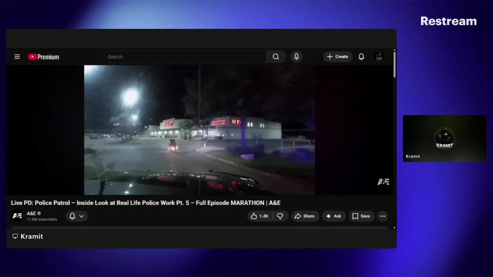Submit search with magnifying glass button
This screenshot has width=493, height=277.
click(x=276, y=57)
